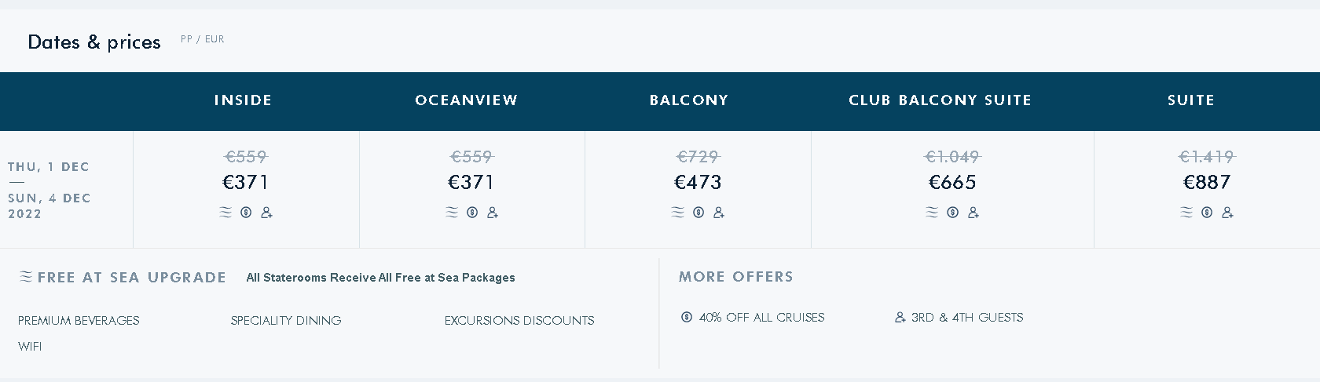Choose the Balcony €473 fare
1320x382 pixels.
tap(698, 183)
